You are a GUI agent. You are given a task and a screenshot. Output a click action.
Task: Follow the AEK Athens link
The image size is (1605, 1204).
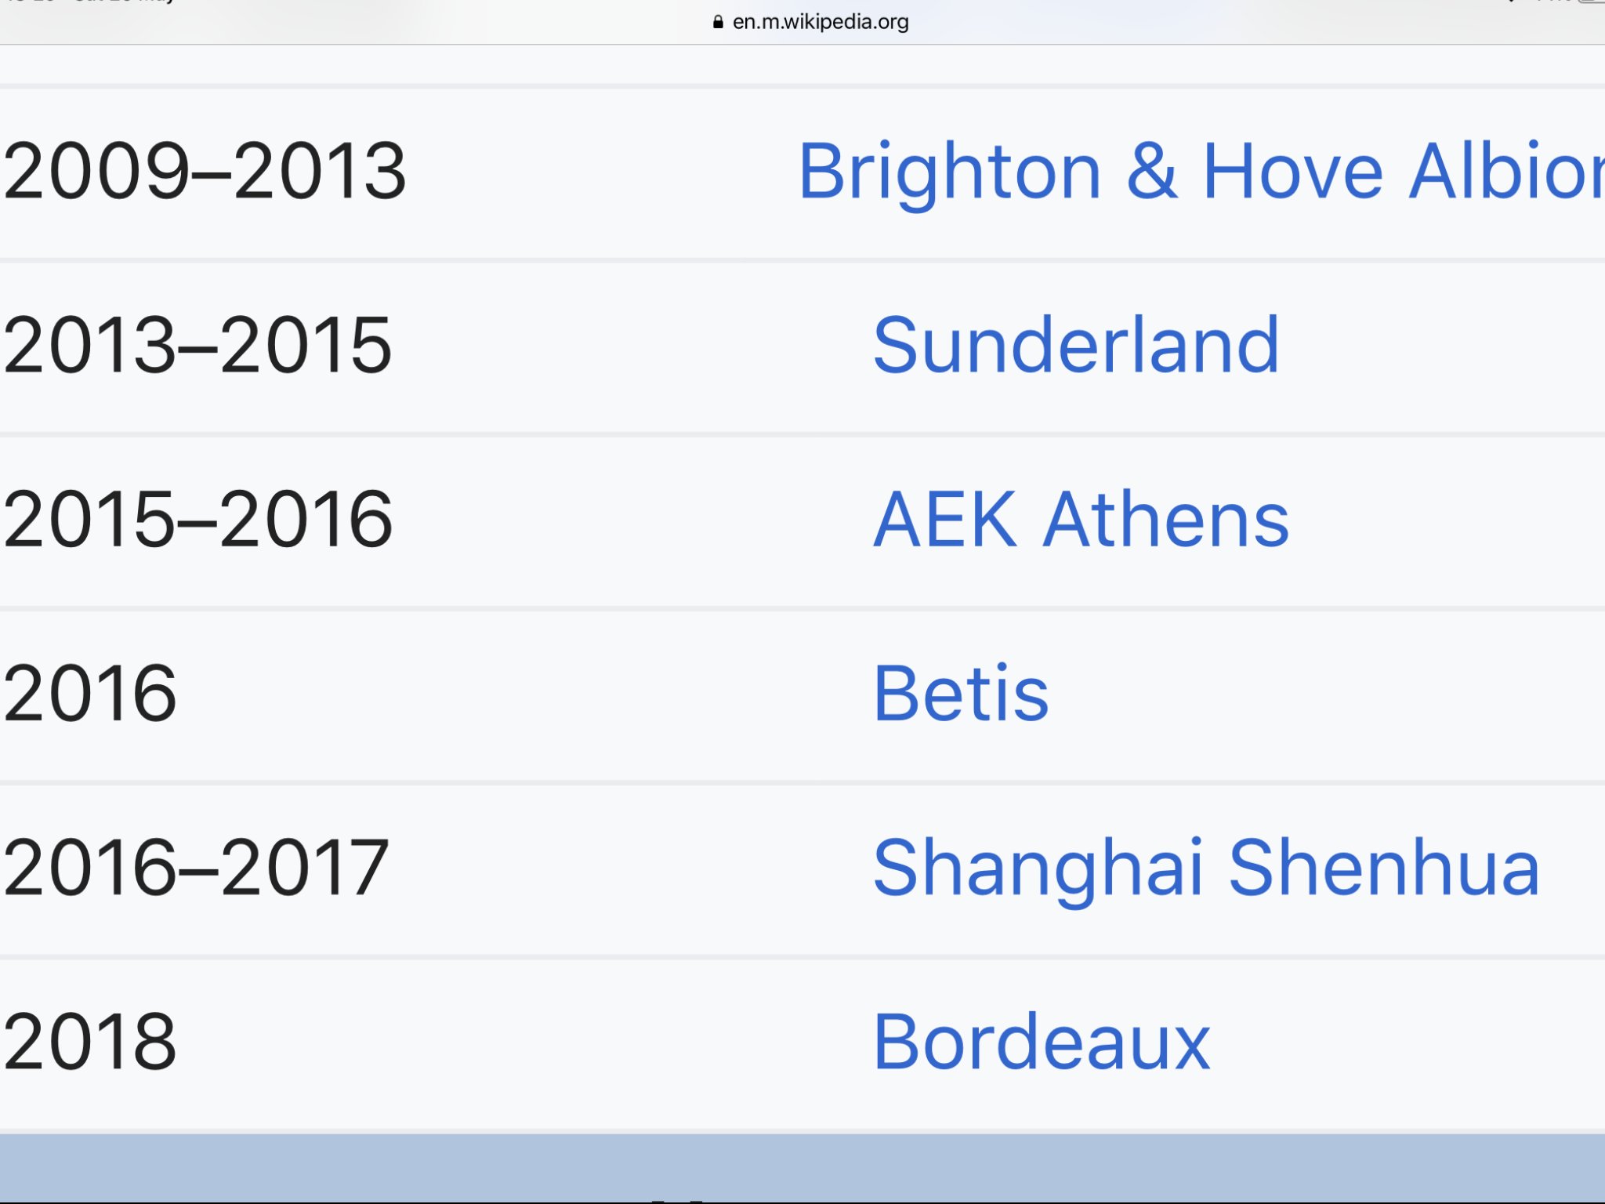1081,519
